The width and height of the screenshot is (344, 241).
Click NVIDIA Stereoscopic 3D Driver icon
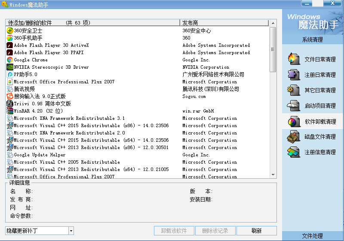click(x=10, y=67)
